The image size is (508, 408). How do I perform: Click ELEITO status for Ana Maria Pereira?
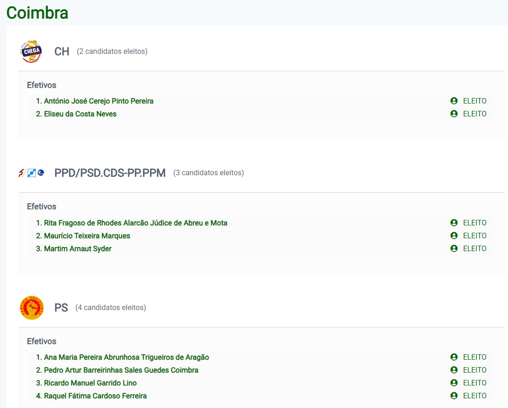click(x=474, y=357)
